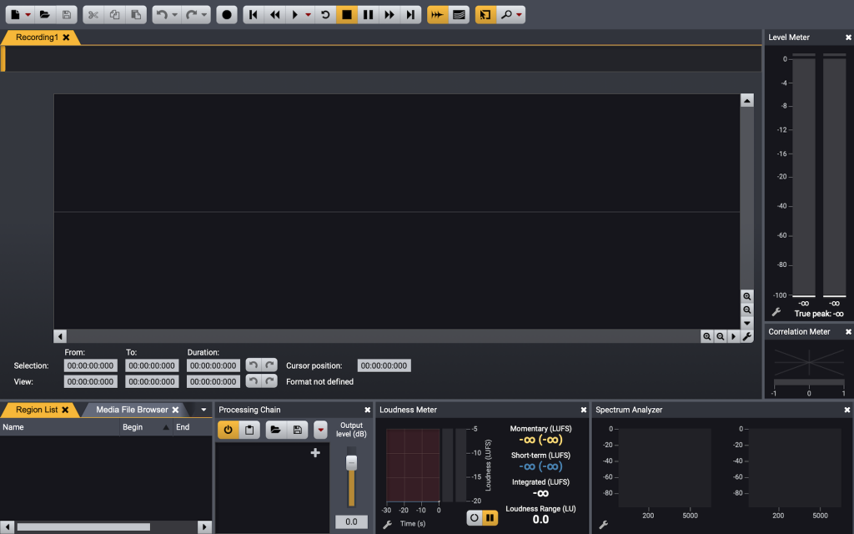Click the Record button in the toolbar

[x=227, y=15]
